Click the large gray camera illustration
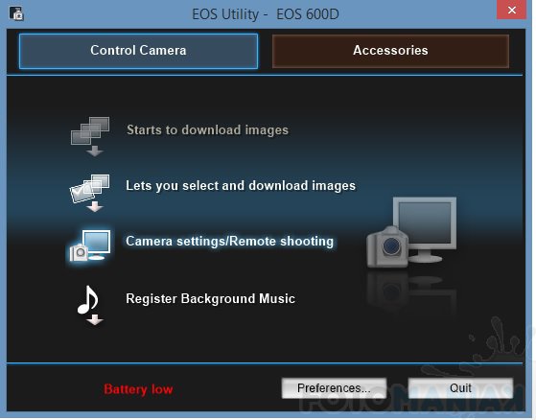This screenshot has width=536, height=420. [387, 246]
